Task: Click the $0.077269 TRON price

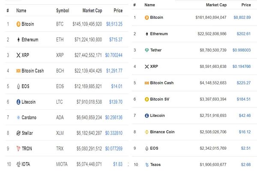Action: pos(113,149)
